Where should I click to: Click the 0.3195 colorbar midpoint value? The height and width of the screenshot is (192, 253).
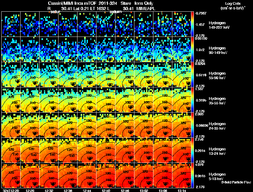tap(201, 100)
